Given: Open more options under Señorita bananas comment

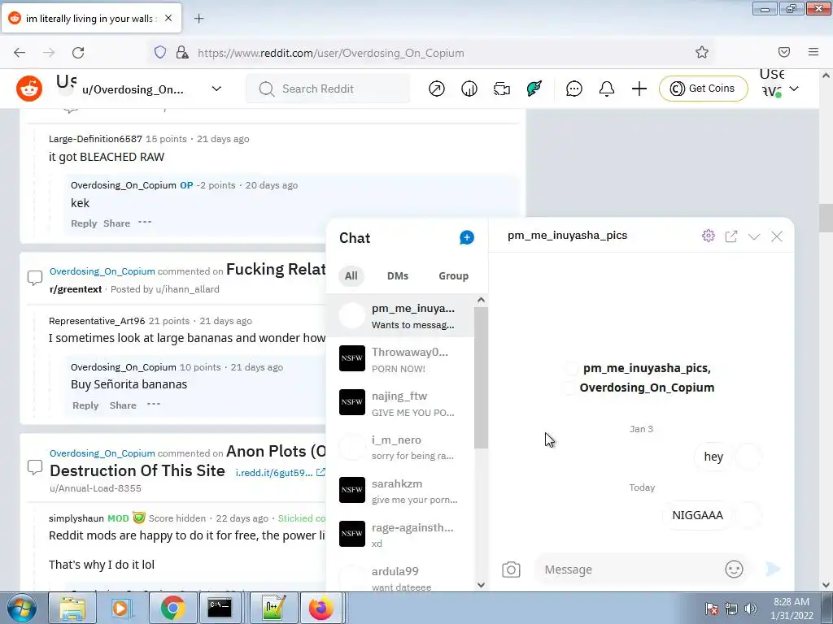Looking at the screenshot, I should click(x=154, y=405).
